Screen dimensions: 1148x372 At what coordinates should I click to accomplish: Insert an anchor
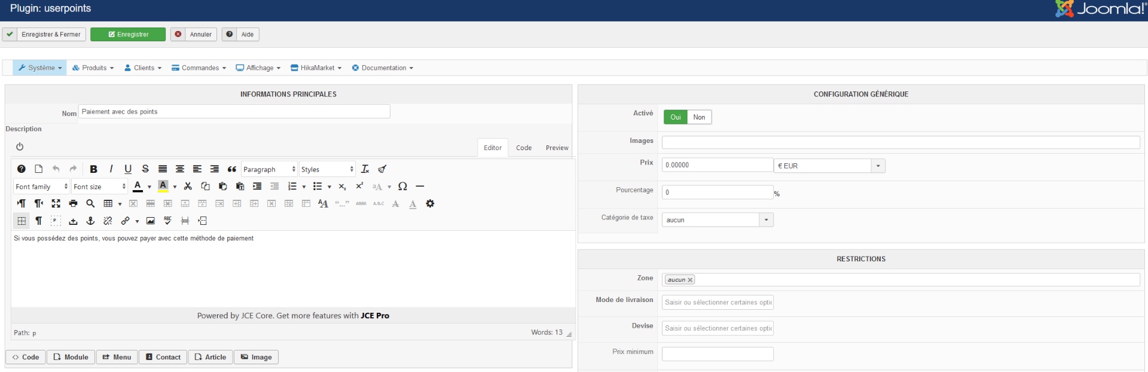[x=90, y=221]
